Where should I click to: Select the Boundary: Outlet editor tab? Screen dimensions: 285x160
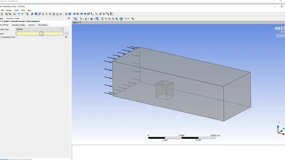click(13, 19)
